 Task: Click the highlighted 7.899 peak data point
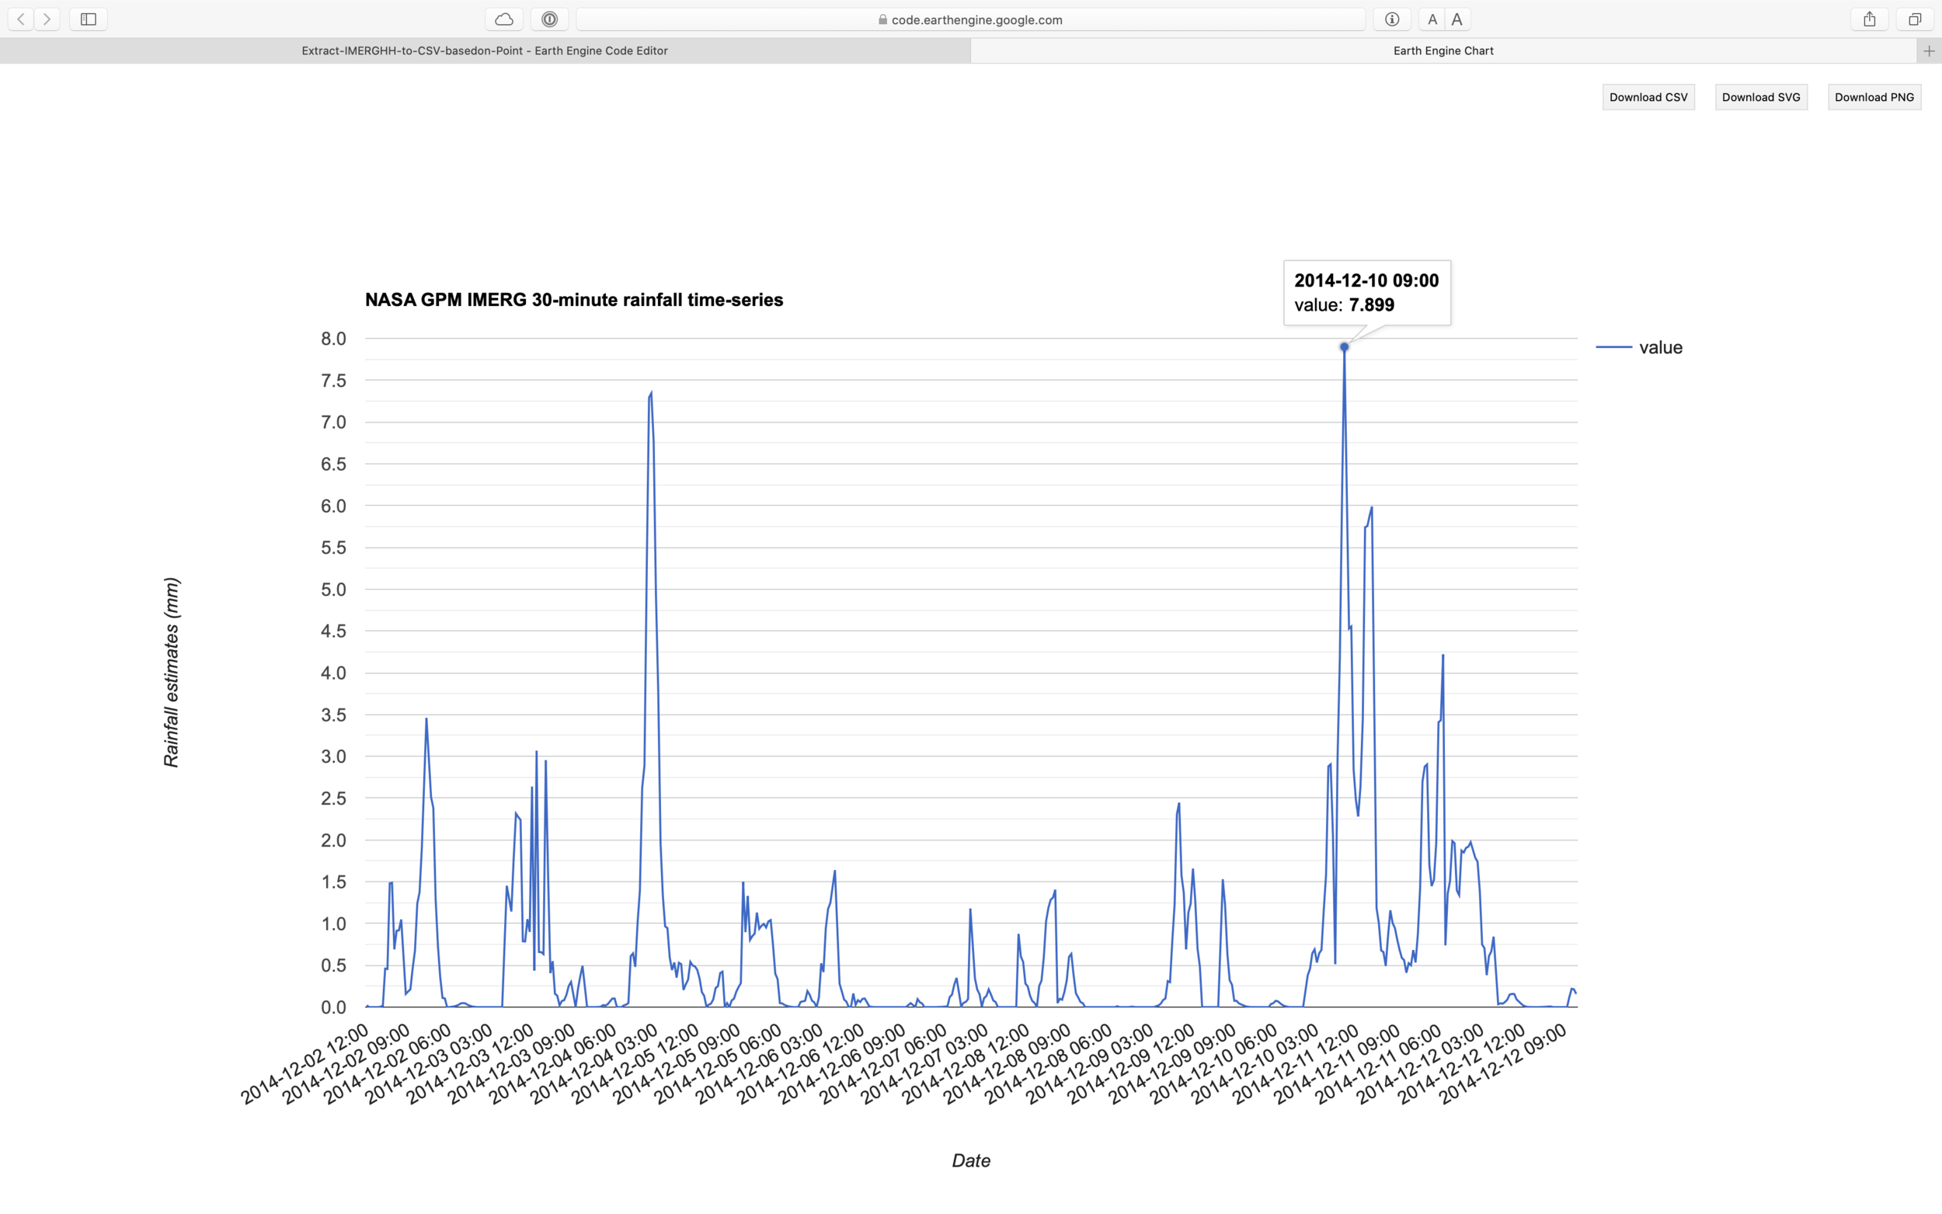coord(1344,348)
